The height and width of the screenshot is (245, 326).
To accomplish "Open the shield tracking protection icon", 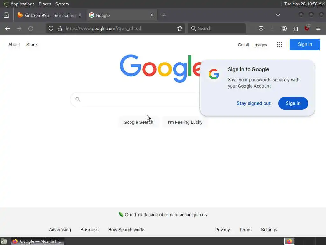I will [x=51, y=28].
